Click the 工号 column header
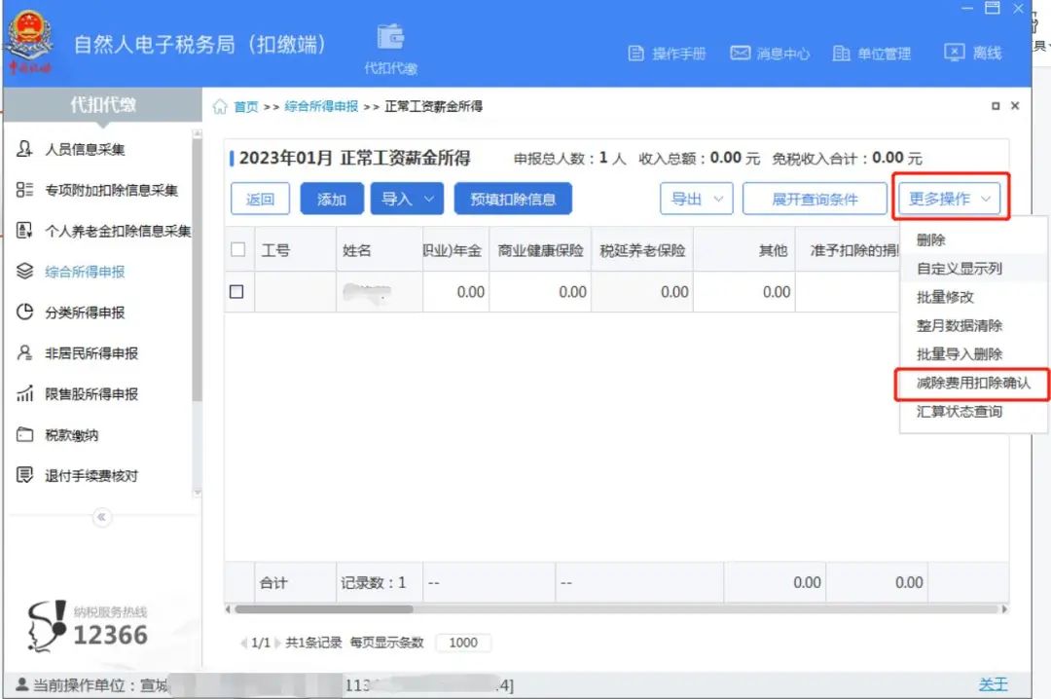This screenshot has width=1051, height=699. (x=296, y=249)
